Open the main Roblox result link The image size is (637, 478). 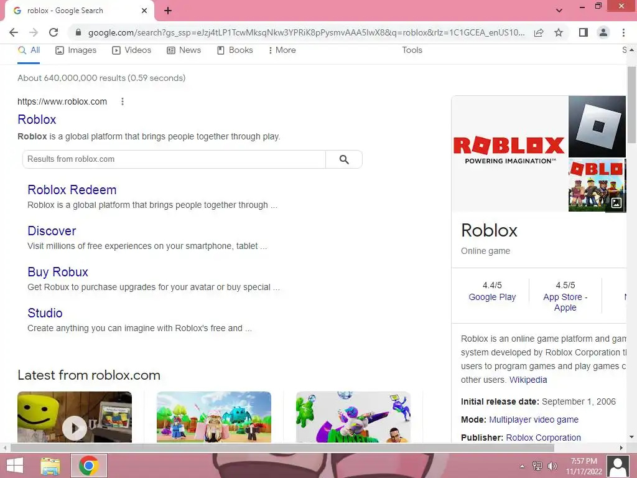pos(37,119)
